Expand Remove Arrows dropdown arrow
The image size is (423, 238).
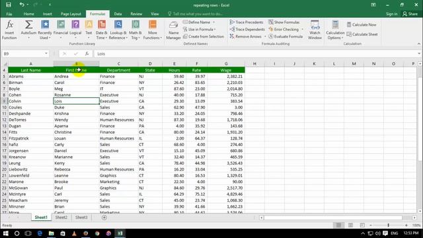(x=265, y=36)
